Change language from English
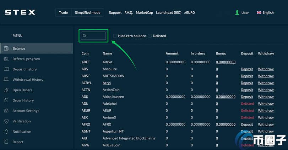The image size is (288, 150). click(x=268, y=13)
